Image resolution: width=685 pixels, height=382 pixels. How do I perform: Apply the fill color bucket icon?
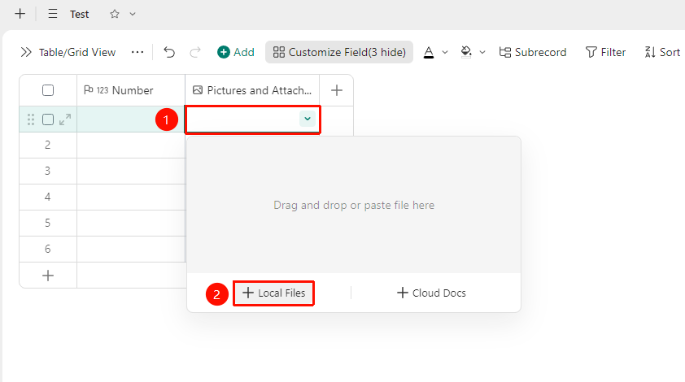coord(466,52)
